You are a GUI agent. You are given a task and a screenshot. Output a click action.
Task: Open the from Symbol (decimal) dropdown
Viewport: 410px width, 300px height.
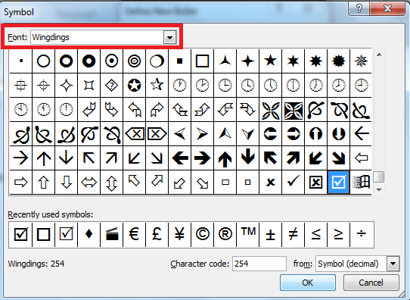click(393, 264)
